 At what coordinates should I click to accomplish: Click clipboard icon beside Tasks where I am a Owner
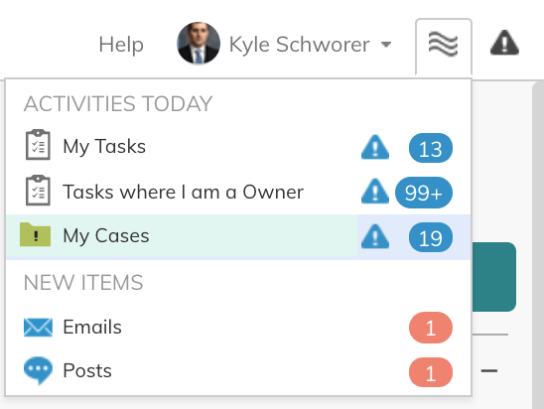[38, 191]
